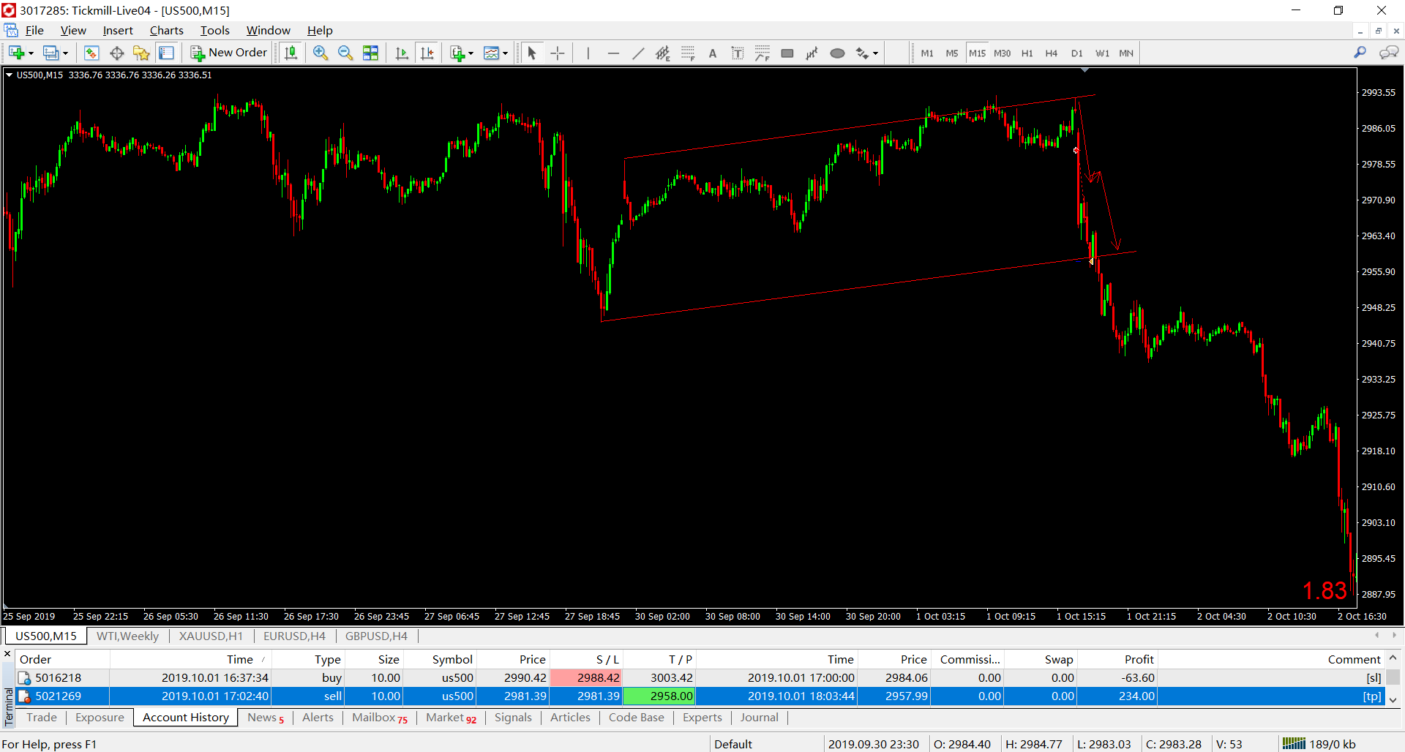Click the Arrows objects icon
The width and height of the screenshot is (1405, 752).
point(862,53)
